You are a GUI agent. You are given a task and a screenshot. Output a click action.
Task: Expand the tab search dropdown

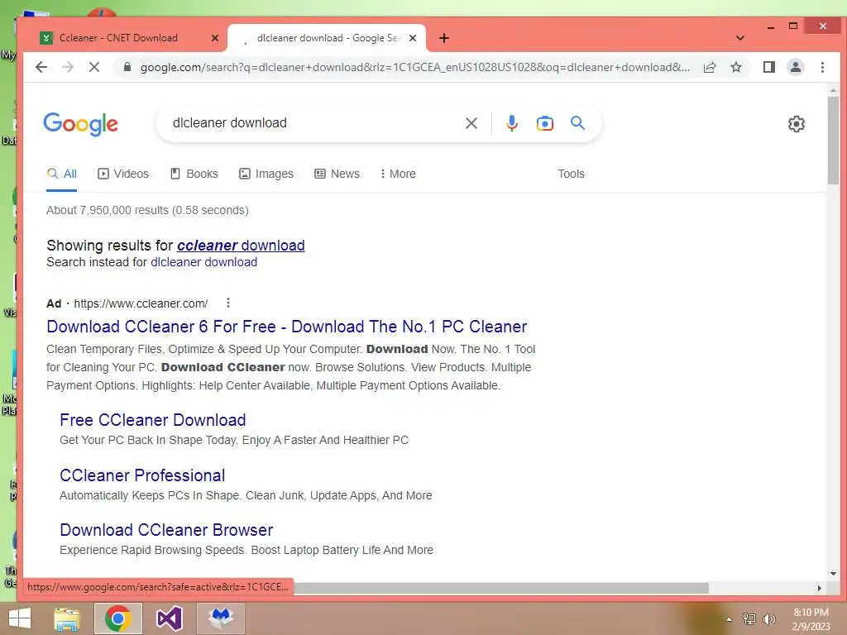pos(740,38)
